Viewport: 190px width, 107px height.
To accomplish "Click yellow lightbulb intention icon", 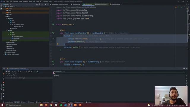I will [x=58, y=44].
